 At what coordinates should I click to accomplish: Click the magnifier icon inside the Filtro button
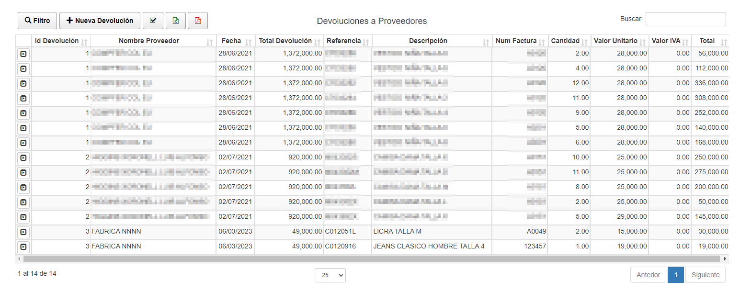click(x=27, y=20)
